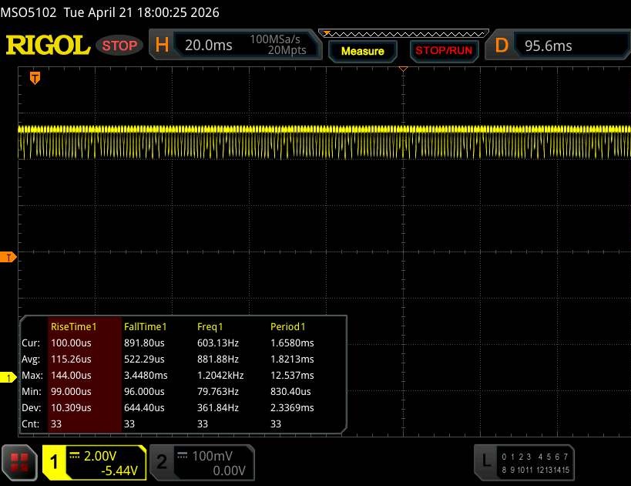Select the orange trigger T marker at top-left of the grid
Image resolution: width=631 pixels, height=486 pixels.
(x=35, y=78)
